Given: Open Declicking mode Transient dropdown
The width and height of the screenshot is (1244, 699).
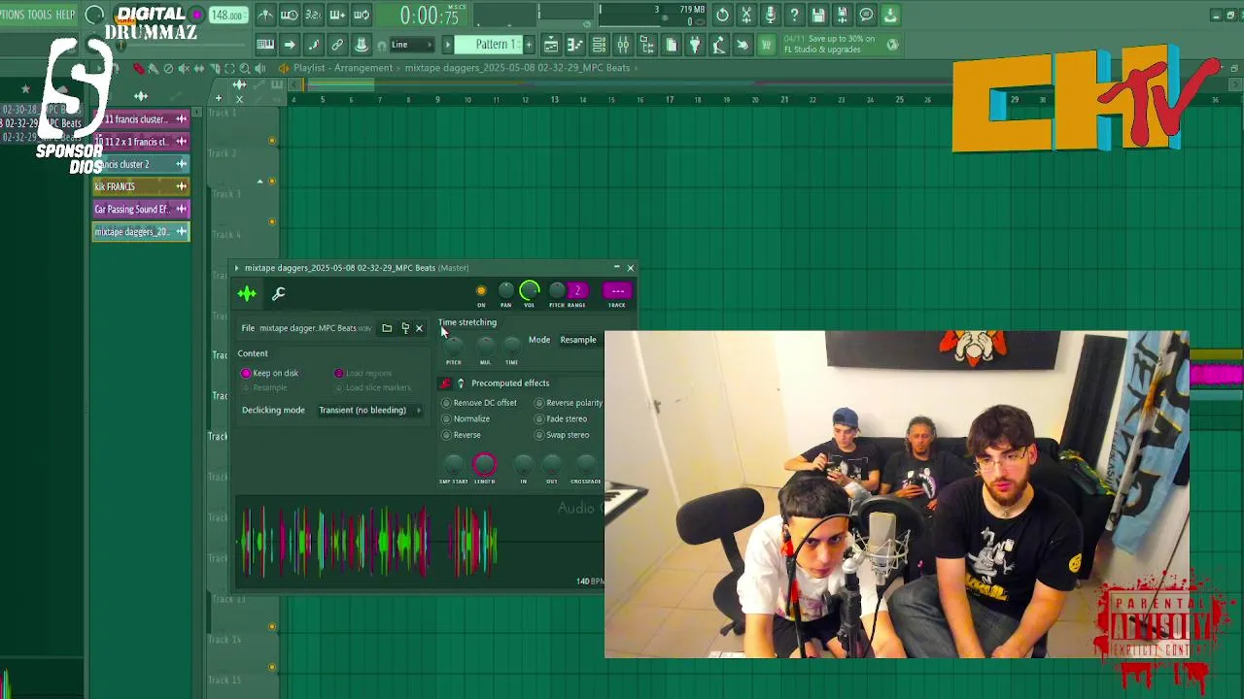Looking at the screenshot, I should 369,410.
